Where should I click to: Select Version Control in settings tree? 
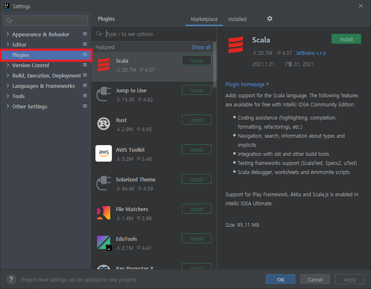pyautogui.click(x=30, y=65)
